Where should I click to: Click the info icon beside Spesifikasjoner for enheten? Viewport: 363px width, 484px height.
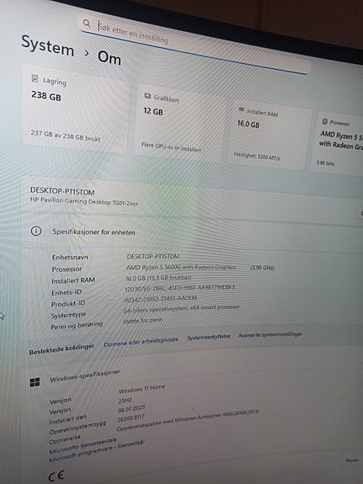[36, 231]
